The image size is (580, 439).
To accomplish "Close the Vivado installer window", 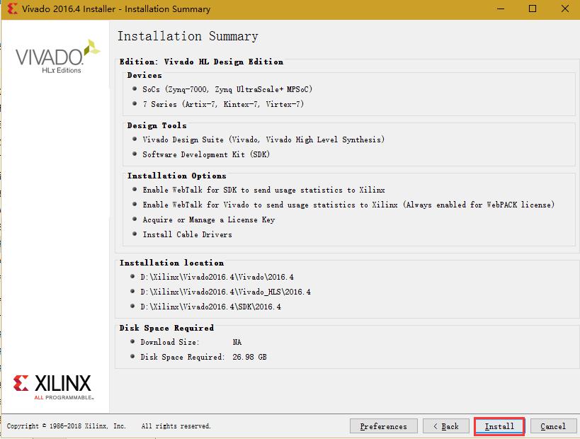I will click(x=565, y=8).
